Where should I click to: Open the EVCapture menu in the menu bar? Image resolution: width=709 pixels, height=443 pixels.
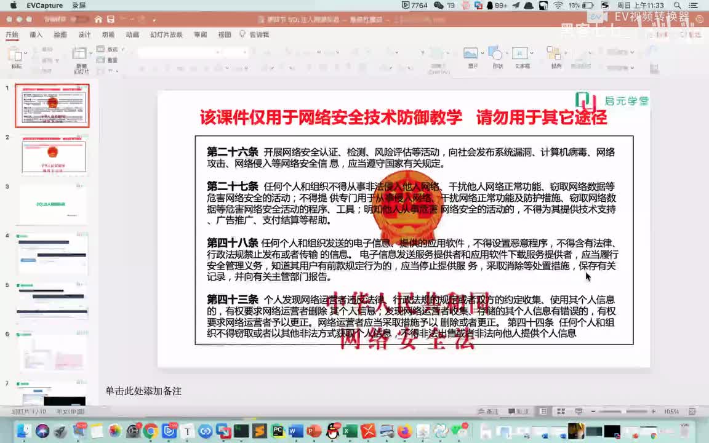tap(44, 6)
